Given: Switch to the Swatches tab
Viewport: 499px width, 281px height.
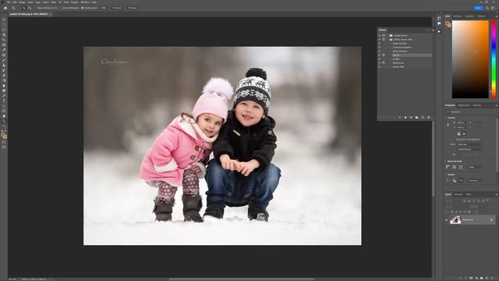Looking at the screenshot, I should point(458,16).
